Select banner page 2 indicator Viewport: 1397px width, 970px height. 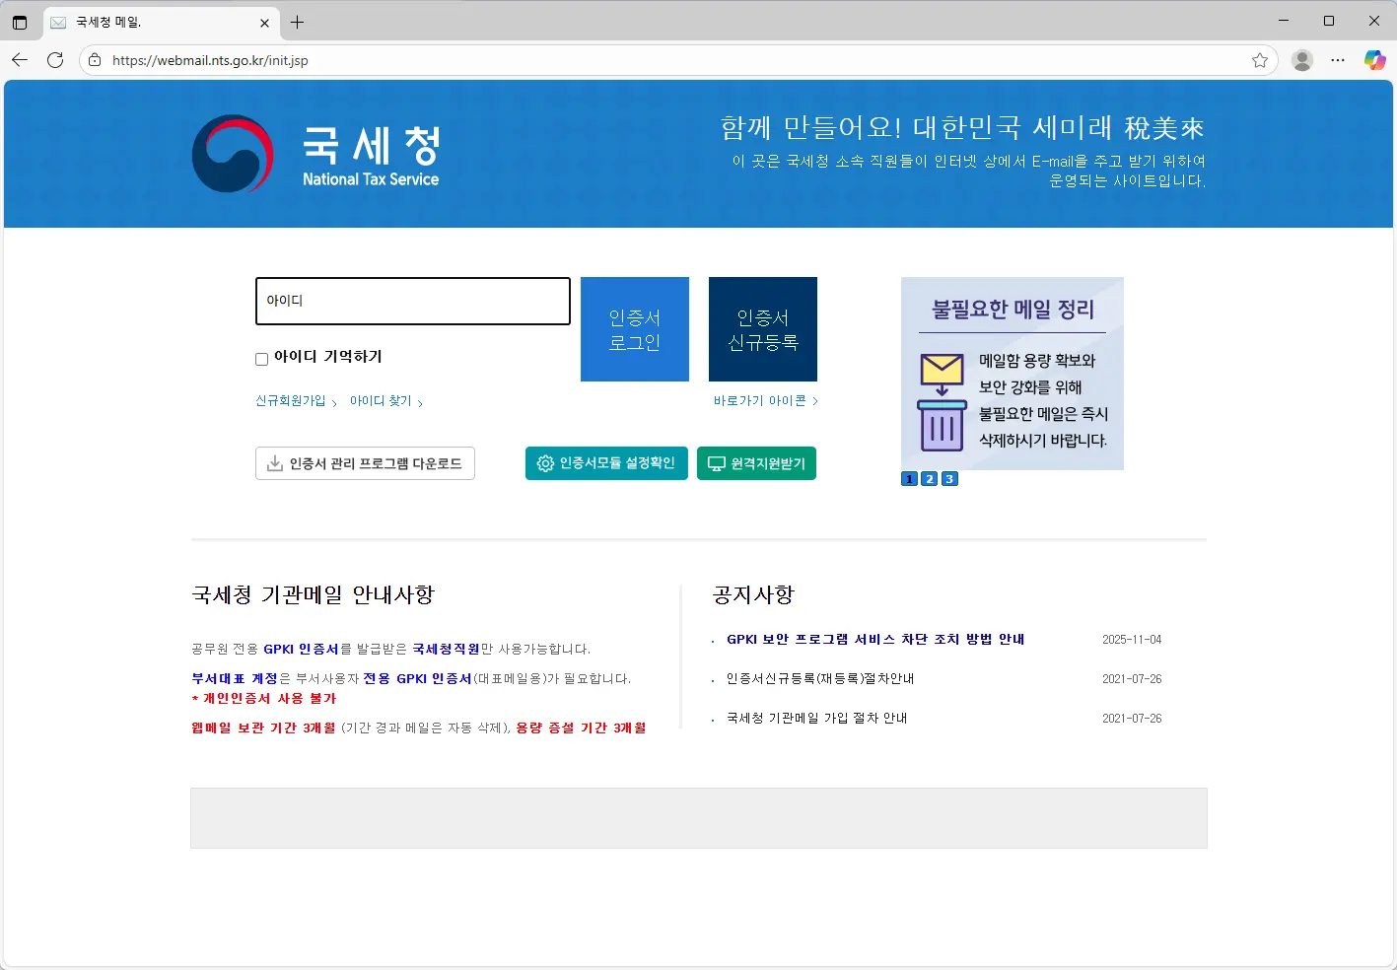point(929,478)
